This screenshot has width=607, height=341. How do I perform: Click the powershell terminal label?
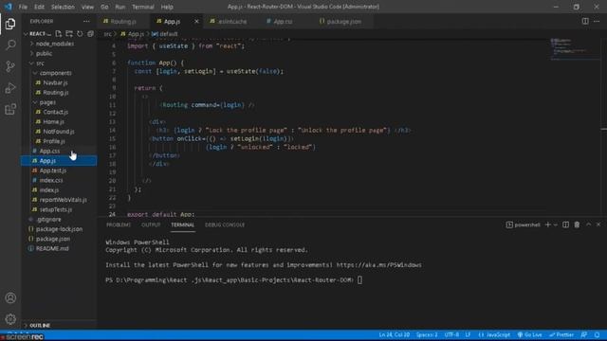[523, 224]
